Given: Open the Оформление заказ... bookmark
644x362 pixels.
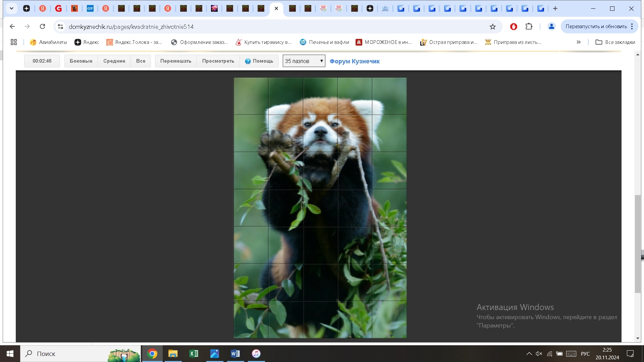Looking at the screenshot, I should tap(199, 42).
